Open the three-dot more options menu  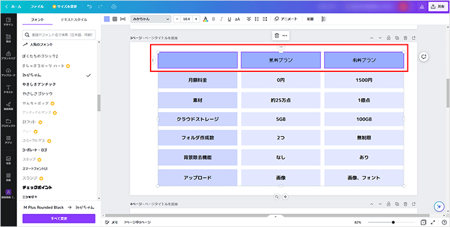pyautogui.click(x=284, y=35)
